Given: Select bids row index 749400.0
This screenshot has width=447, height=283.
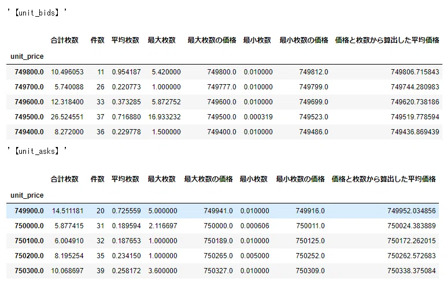Looking at the screenshot, I should [x=29, y=132].
